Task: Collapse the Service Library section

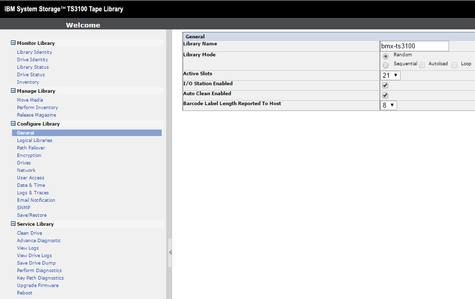Action: (13, 224)
